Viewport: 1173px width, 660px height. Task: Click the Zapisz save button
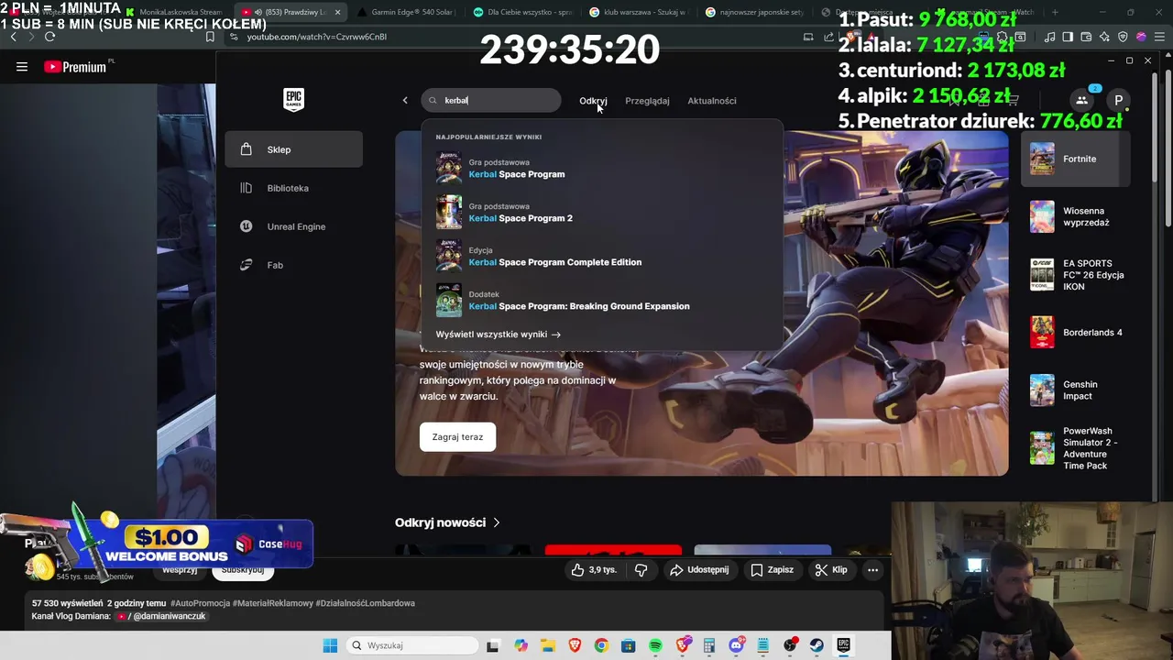(773, 570)
